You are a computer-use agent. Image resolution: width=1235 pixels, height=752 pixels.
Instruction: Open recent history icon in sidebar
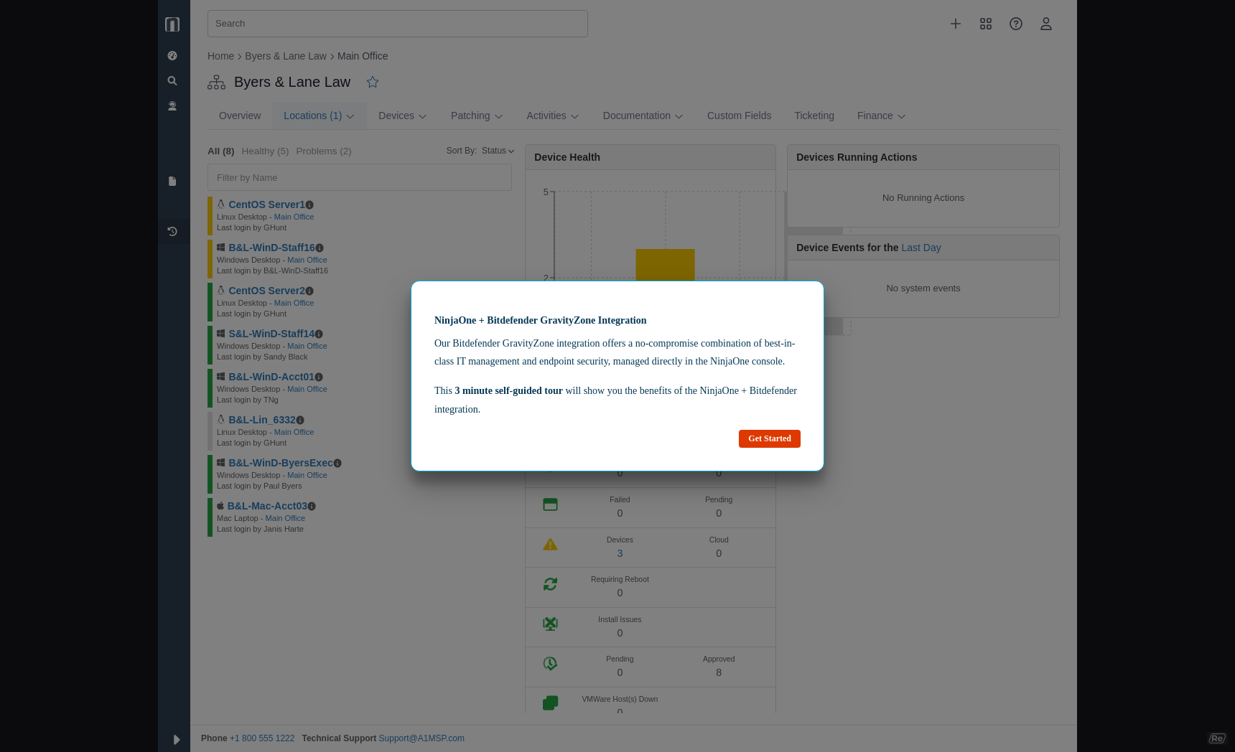click(x=172, y=231)
